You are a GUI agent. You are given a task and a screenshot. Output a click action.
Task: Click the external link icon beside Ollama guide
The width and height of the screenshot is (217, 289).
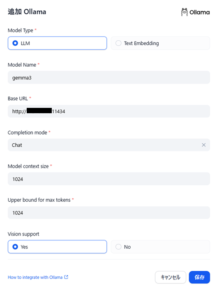pyautogui.click(x=66, y=277)
